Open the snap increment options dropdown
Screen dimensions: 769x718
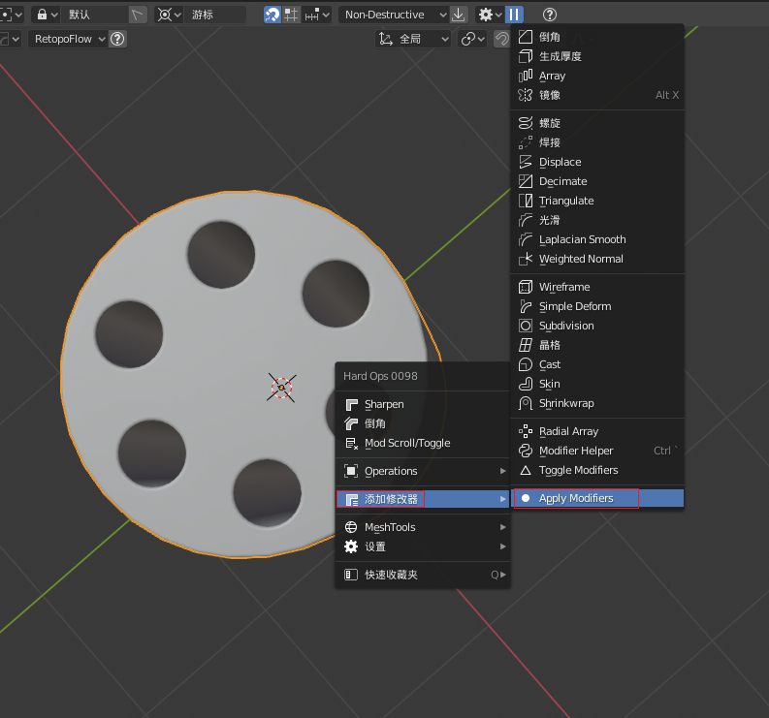(x=317, y=15)
